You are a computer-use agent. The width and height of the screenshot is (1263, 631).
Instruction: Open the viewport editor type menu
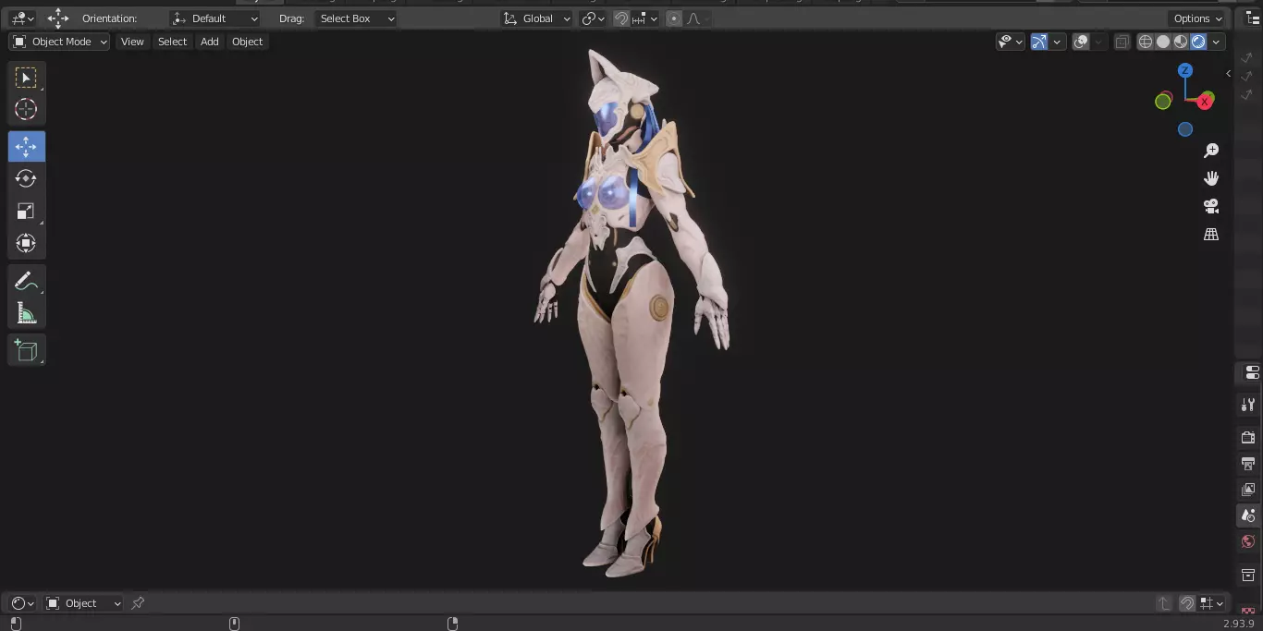tap(22, 18)
